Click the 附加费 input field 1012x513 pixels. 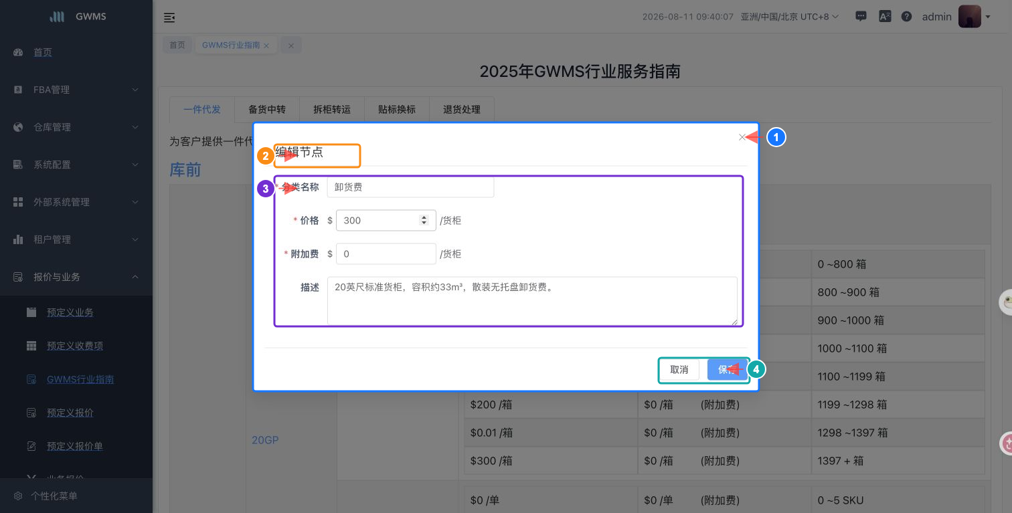pyautogui.click(x=386, y=254)
